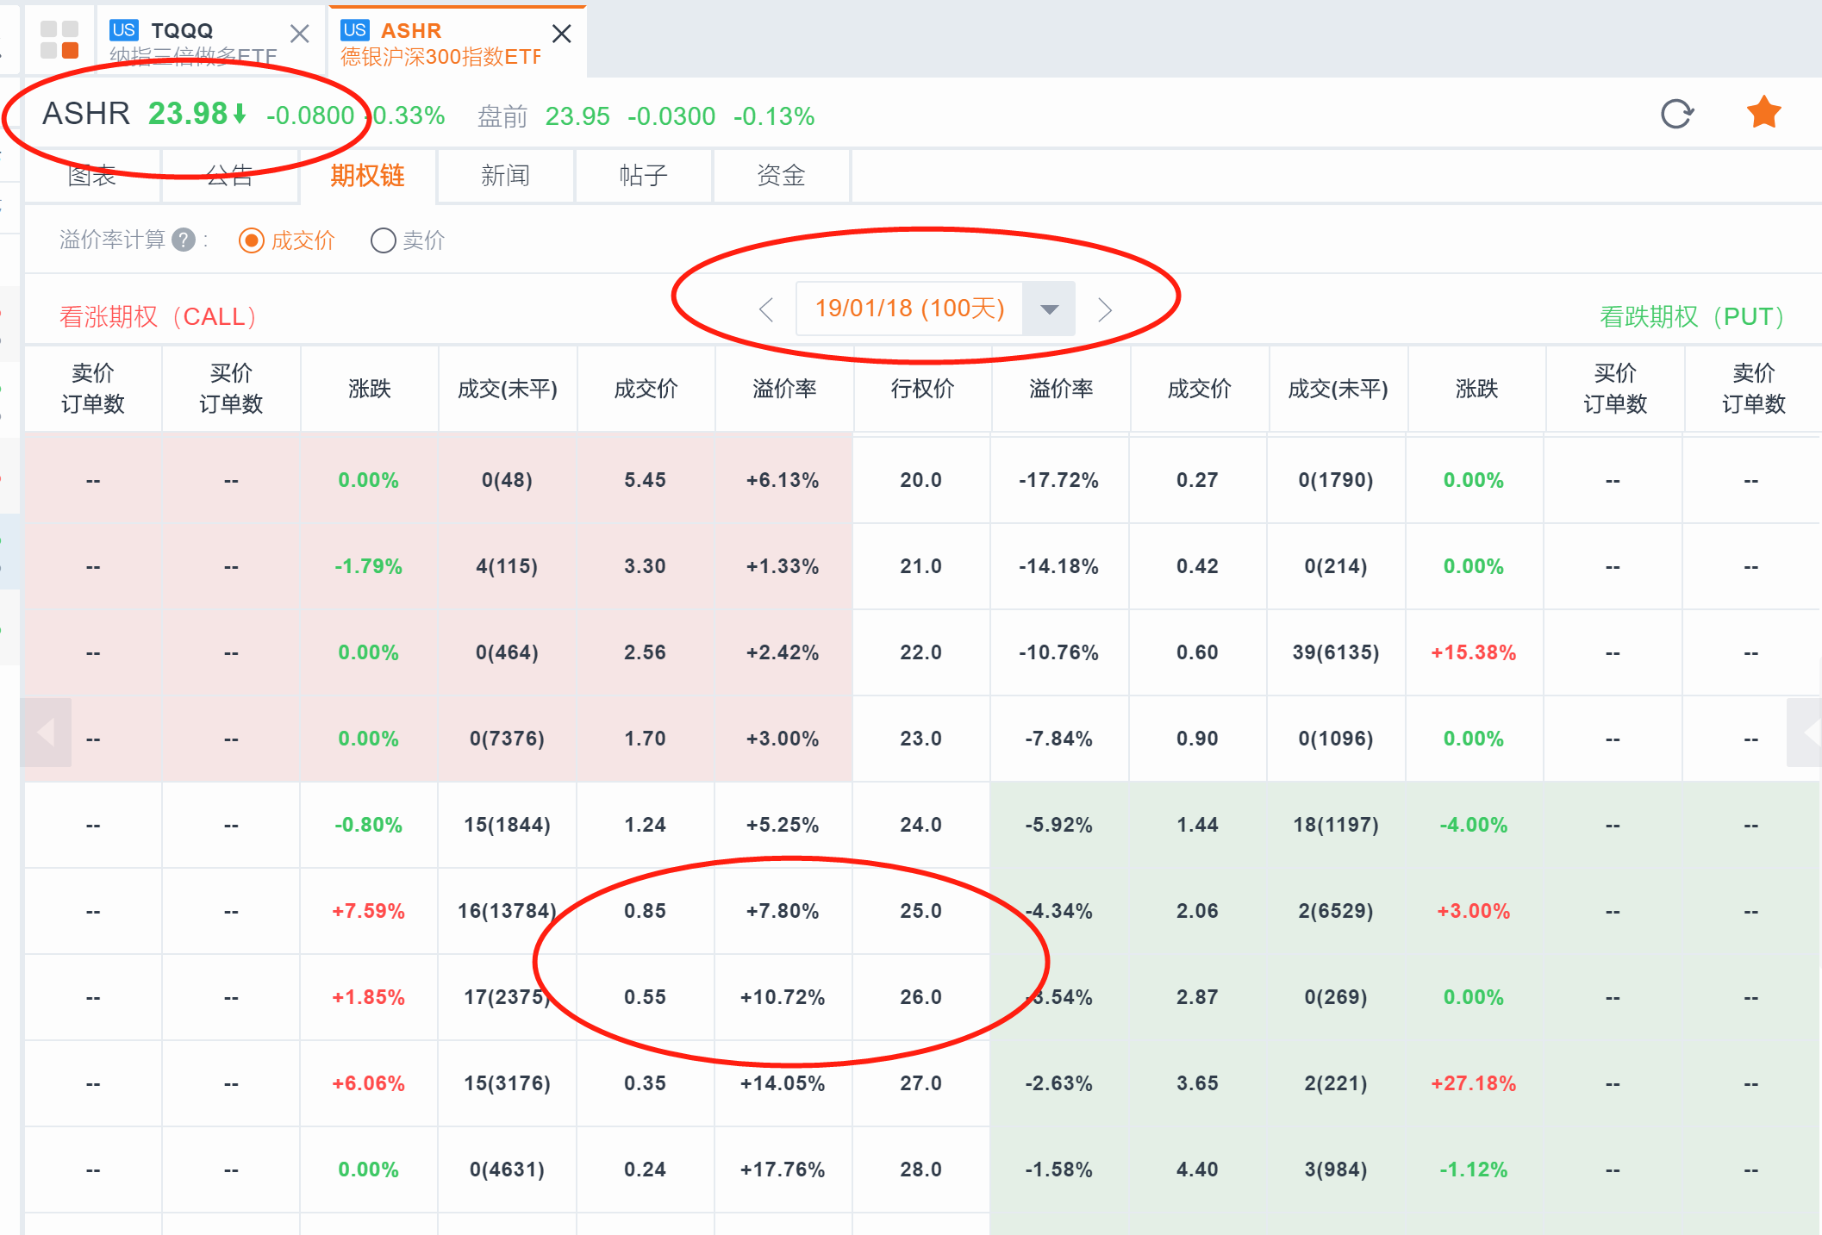Select strike price 26.0 row
The height and width of the screenshot is (1235, 1822).
click(x=921, y=997)
